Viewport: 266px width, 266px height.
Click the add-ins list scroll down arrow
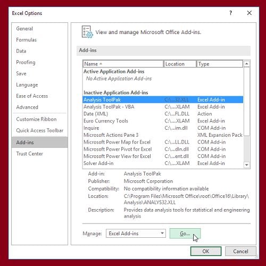(247, 165)
